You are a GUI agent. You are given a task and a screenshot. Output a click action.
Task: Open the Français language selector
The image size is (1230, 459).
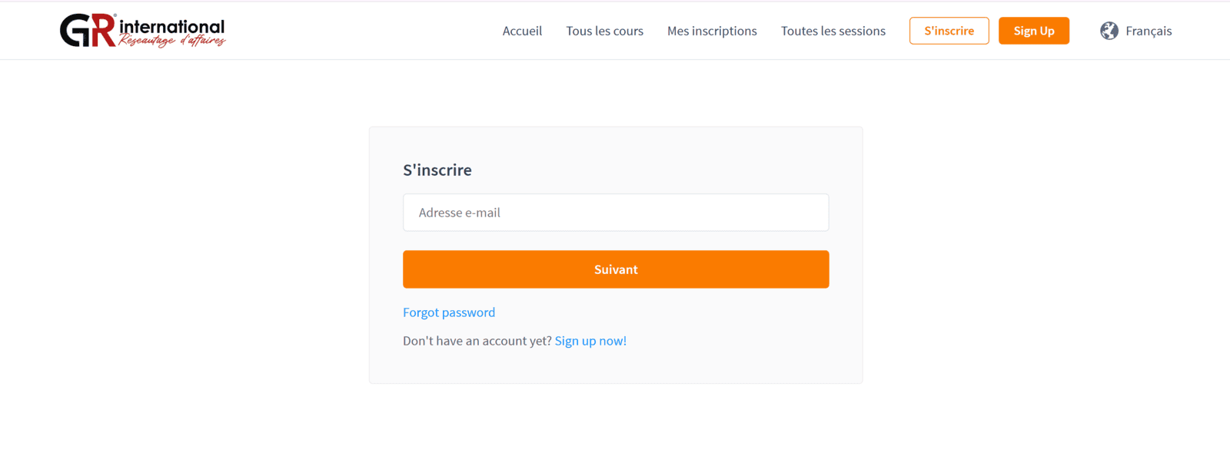point(1148,31)
